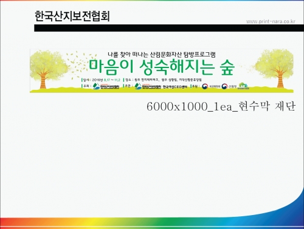Click the 장소 venue information line
Viewport: 304px width, 229px height.
tap(162, 80)
